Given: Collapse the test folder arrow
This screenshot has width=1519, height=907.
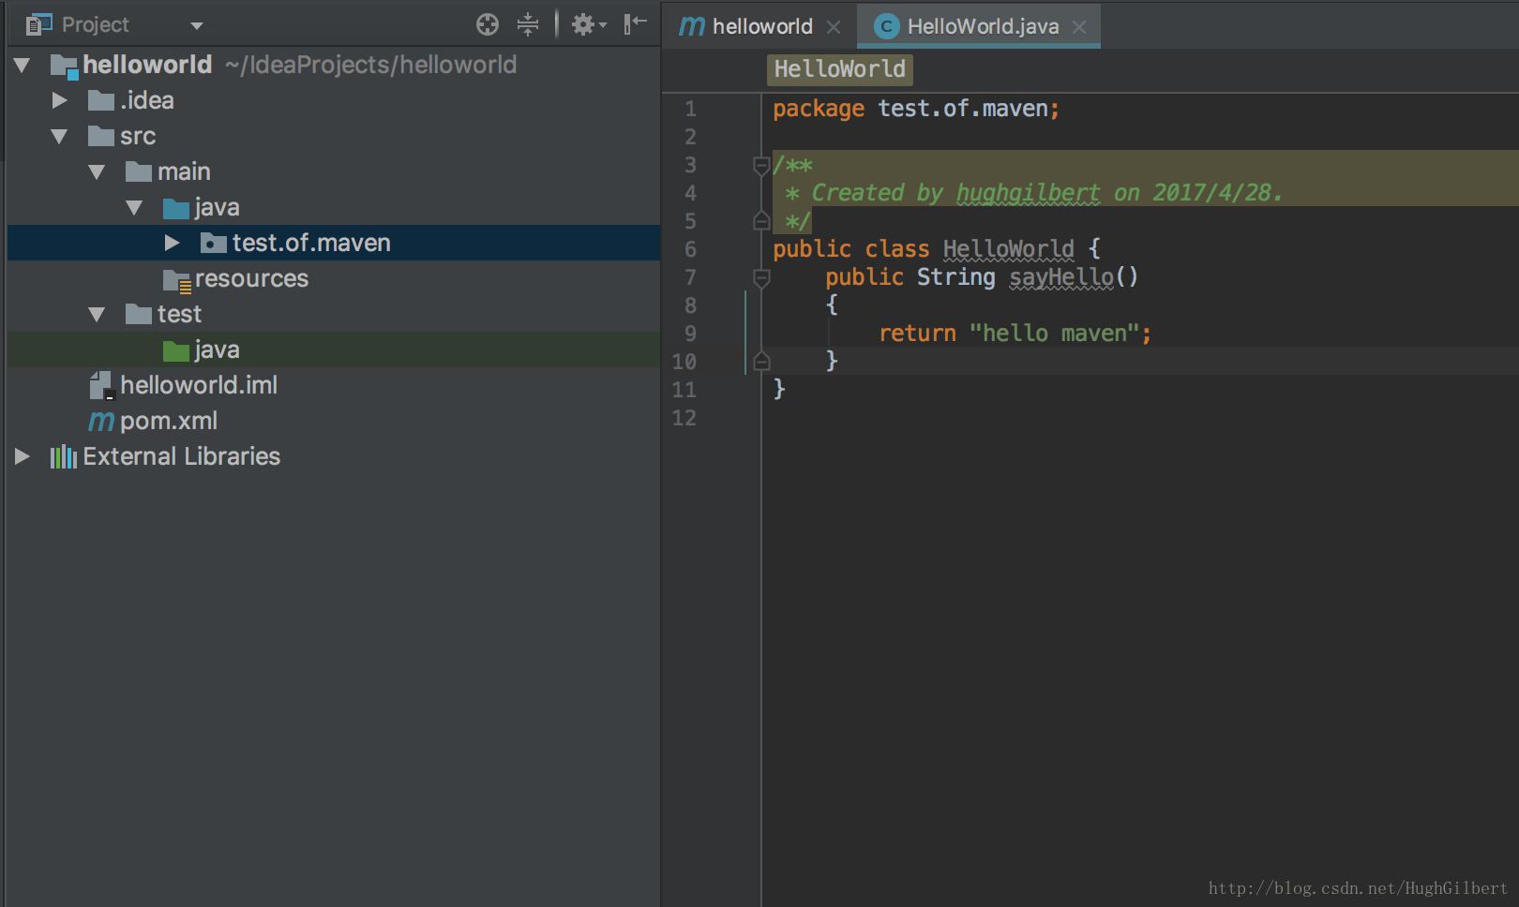Looking at the screenshot, I should pos(97,314).
